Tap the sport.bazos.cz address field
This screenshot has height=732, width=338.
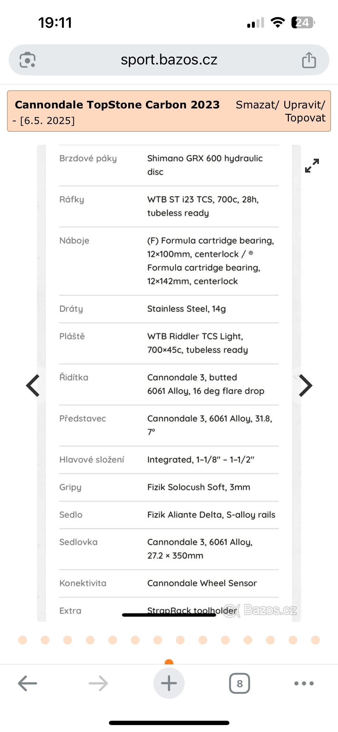169,60
